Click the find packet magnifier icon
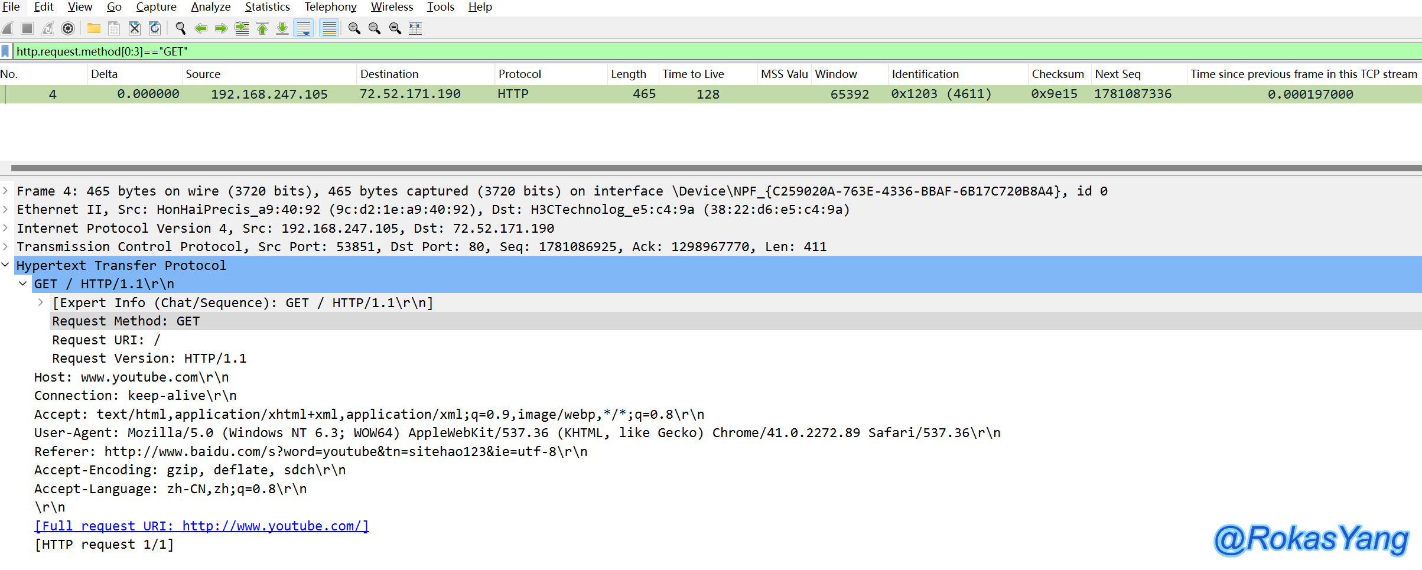This screenshot has width=1422, height=570. click(181, 28)
